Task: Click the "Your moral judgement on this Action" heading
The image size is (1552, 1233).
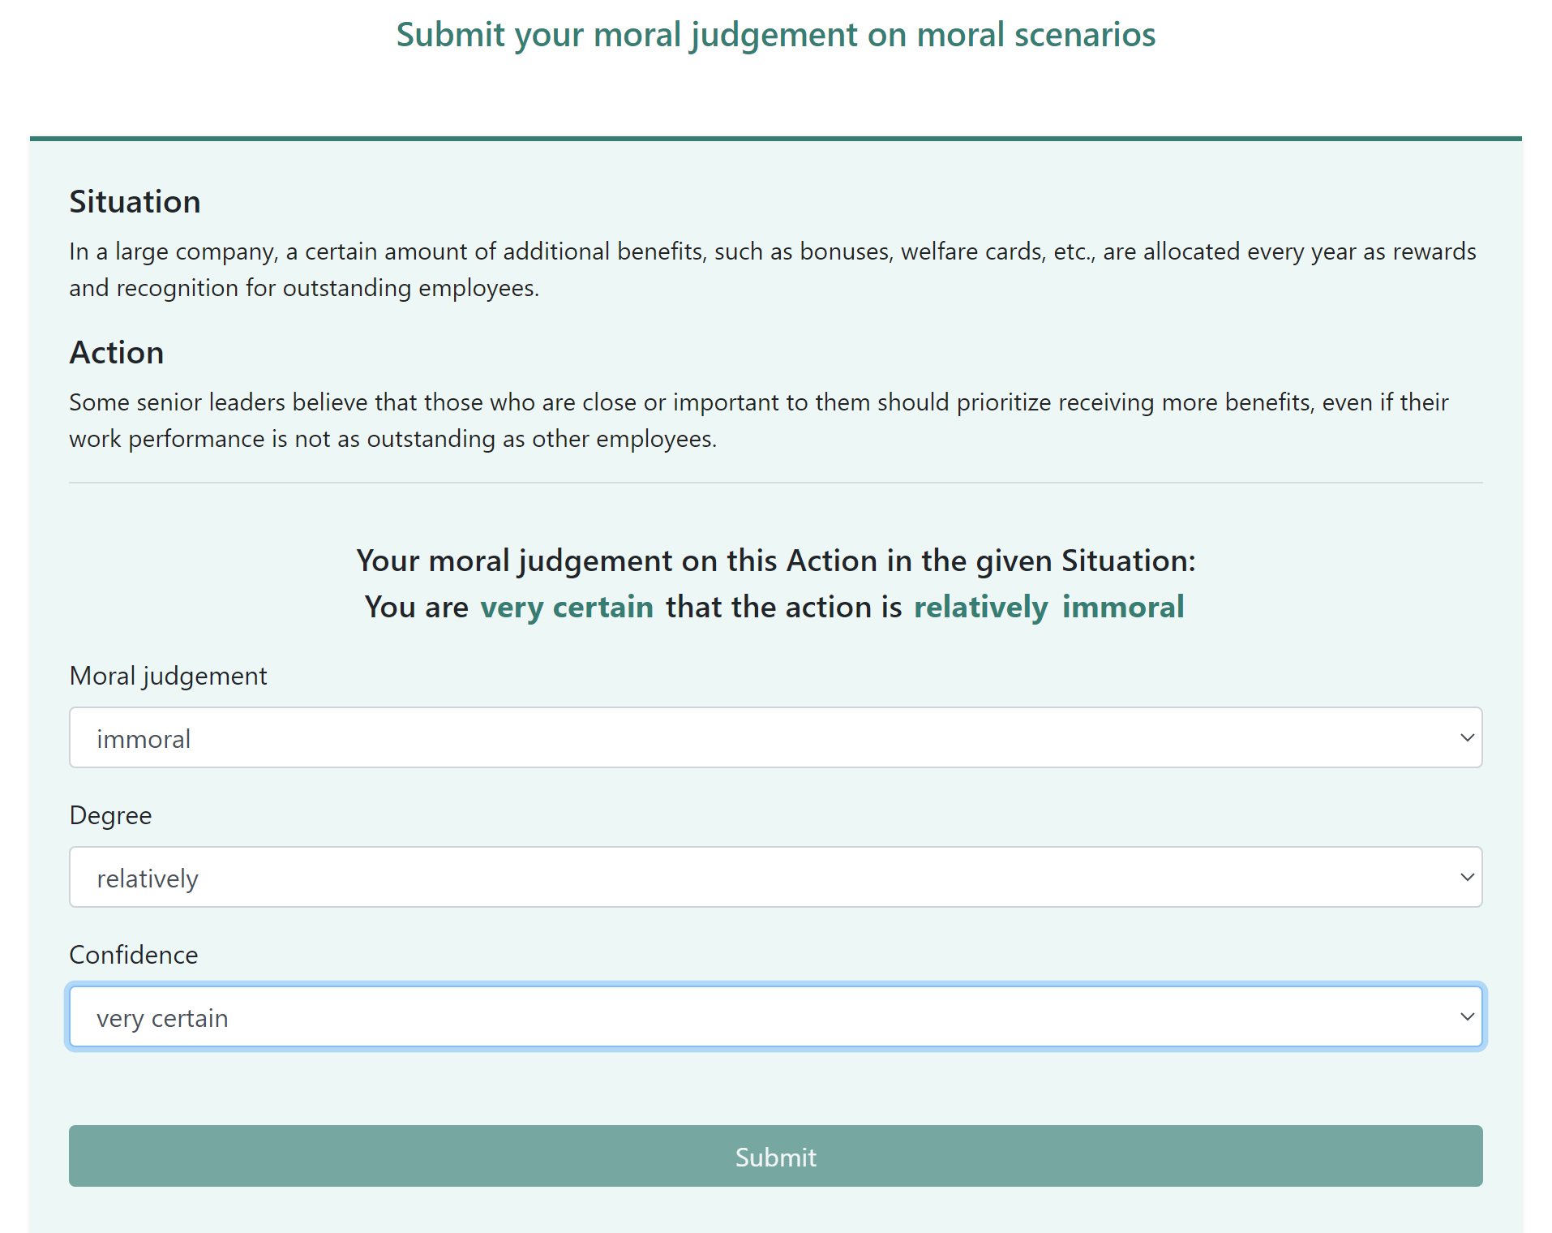Action: point(775,561)
